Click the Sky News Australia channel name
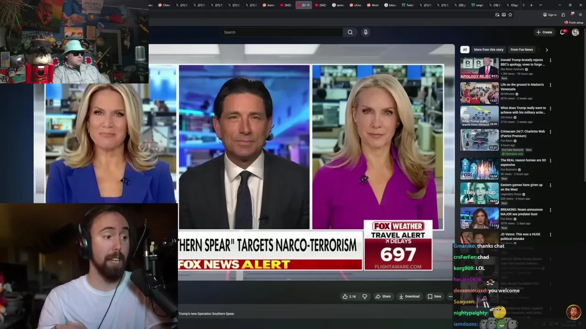 (x=512, y=69)
